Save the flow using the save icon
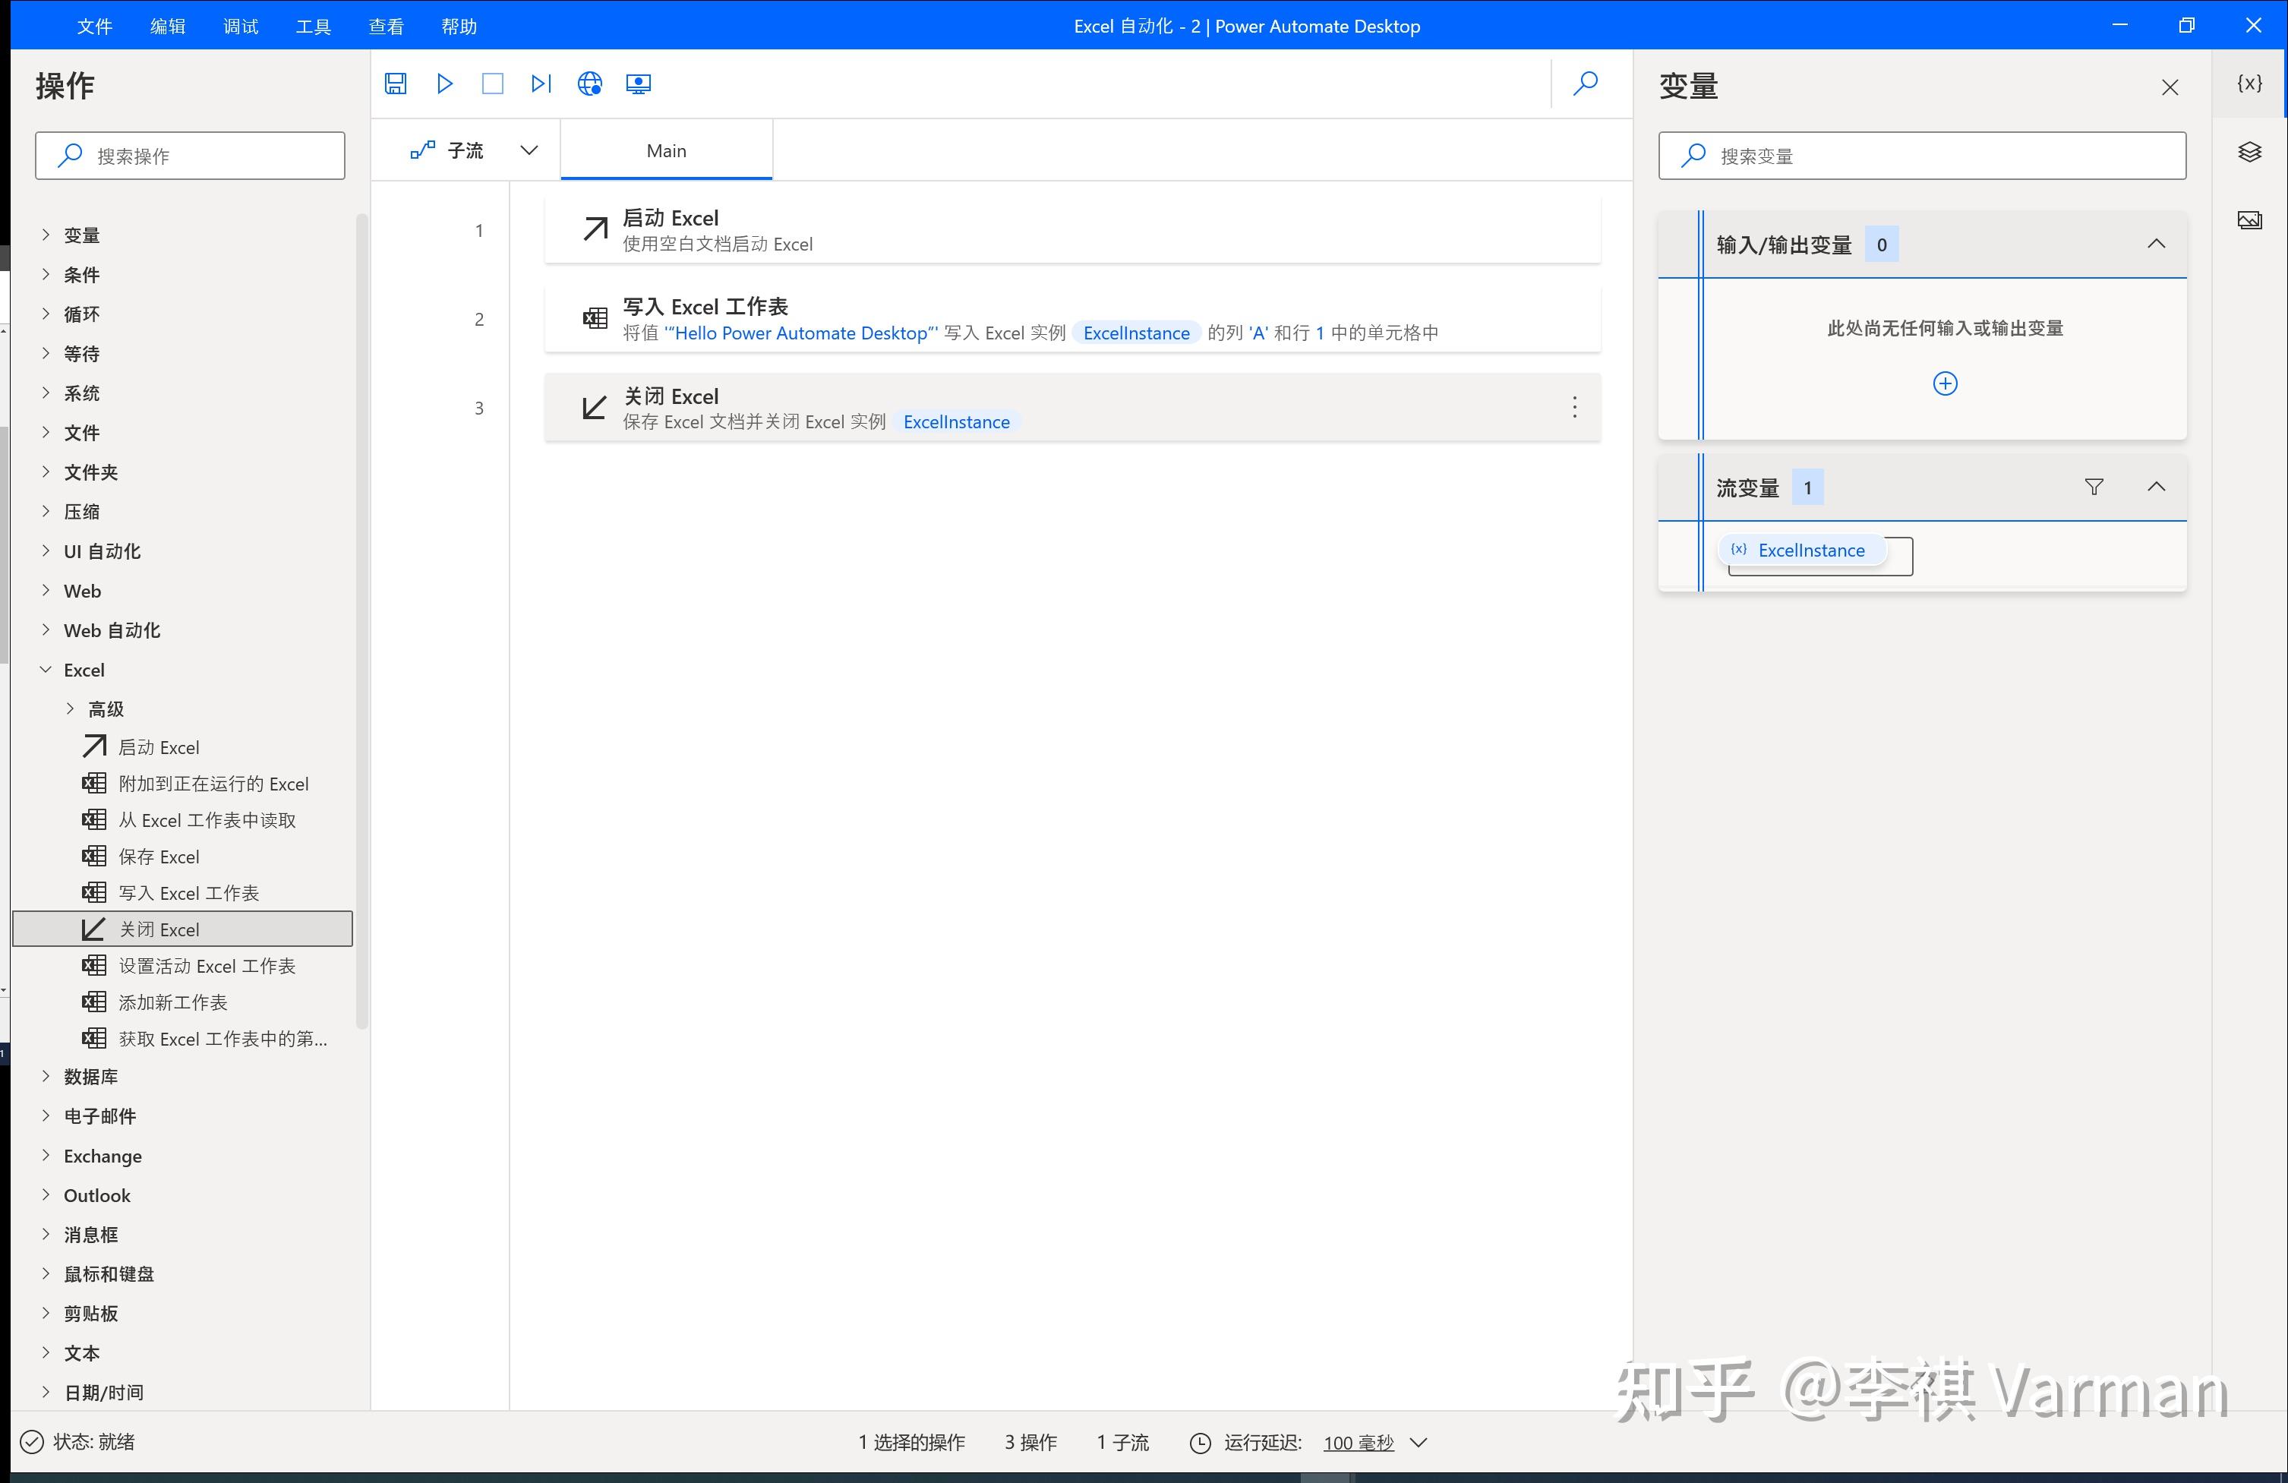This screenshot has height=1483, width=2288. [x=395, y=84]
